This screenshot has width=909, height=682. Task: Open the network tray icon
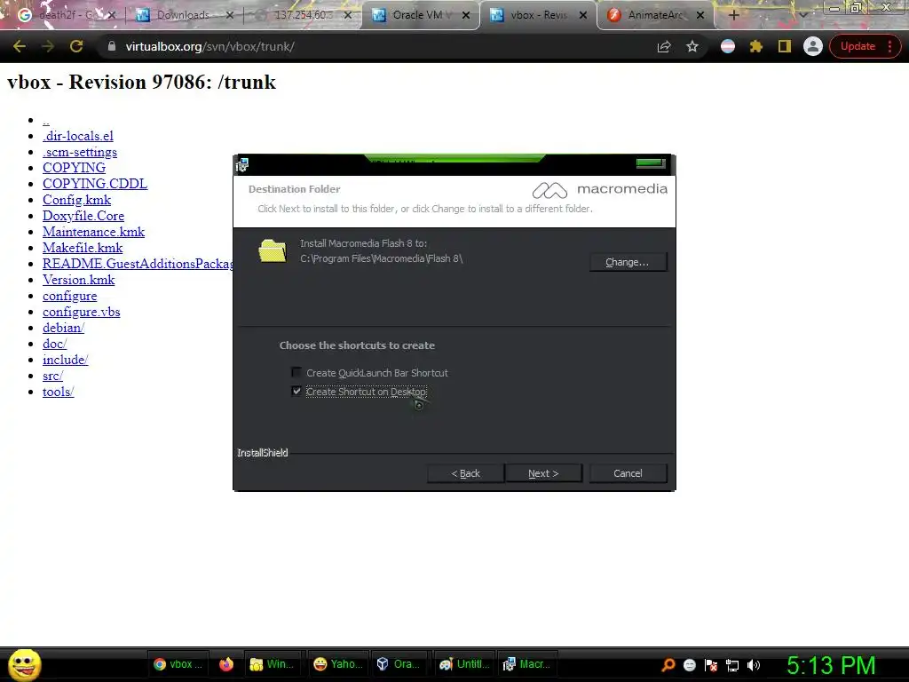(732, 664)
